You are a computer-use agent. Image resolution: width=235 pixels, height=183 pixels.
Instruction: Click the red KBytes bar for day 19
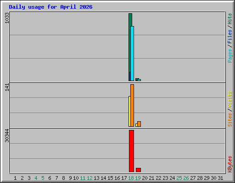tap(138, 170)
